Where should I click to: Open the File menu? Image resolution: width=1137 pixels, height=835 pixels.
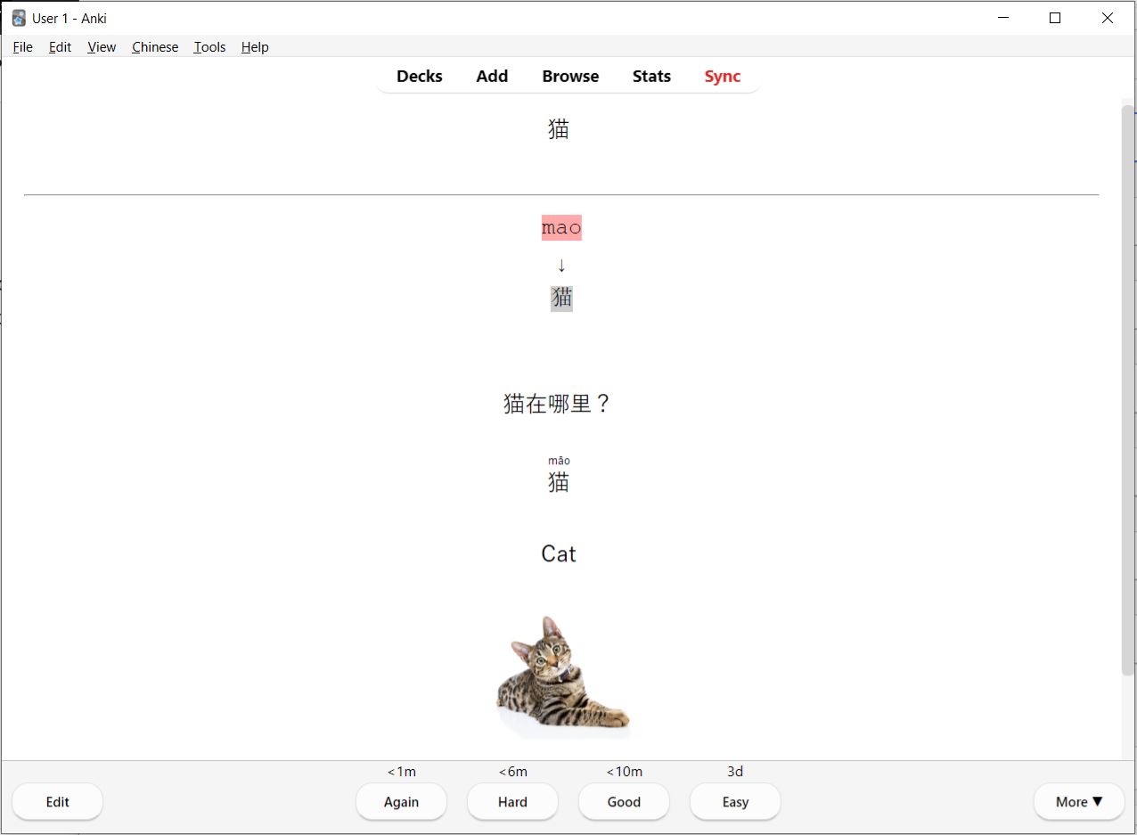click(x=22, y=47)
